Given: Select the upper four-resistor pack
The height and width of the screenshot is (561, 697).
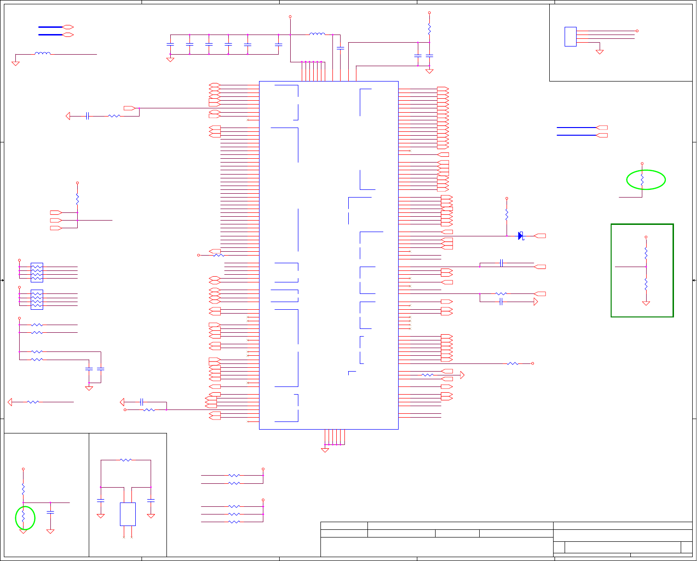Looking at the screenshot, I should [x=37, y=272].
